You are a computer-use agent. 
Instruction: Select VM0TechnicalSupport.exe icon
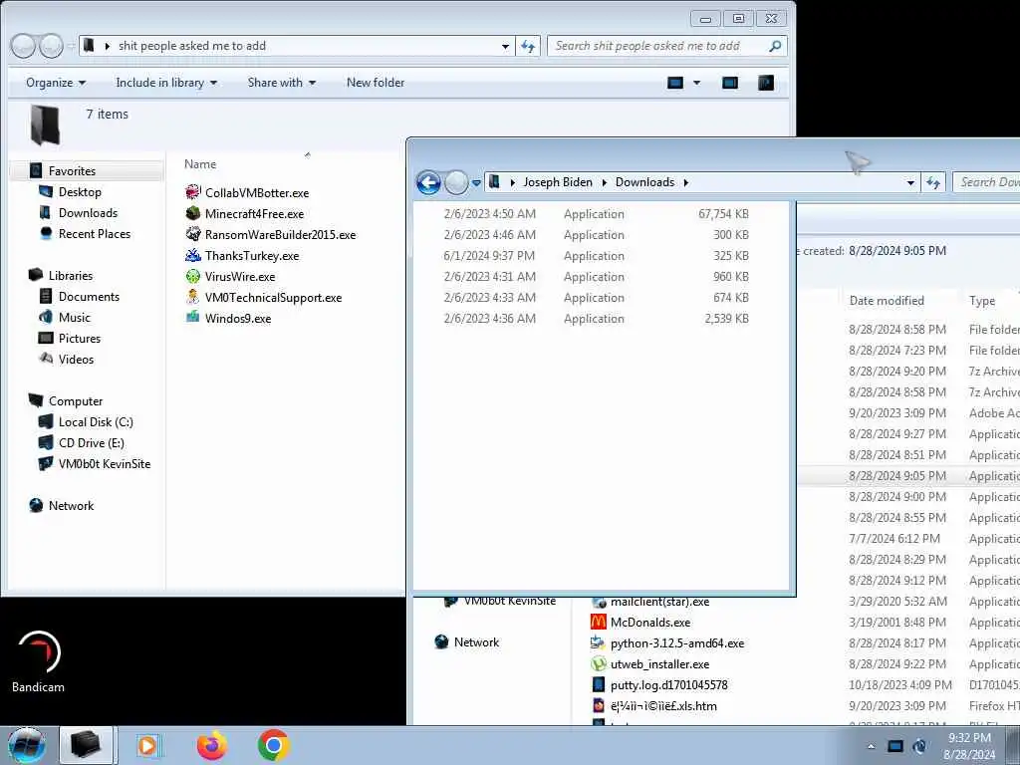tap(192, 297)
